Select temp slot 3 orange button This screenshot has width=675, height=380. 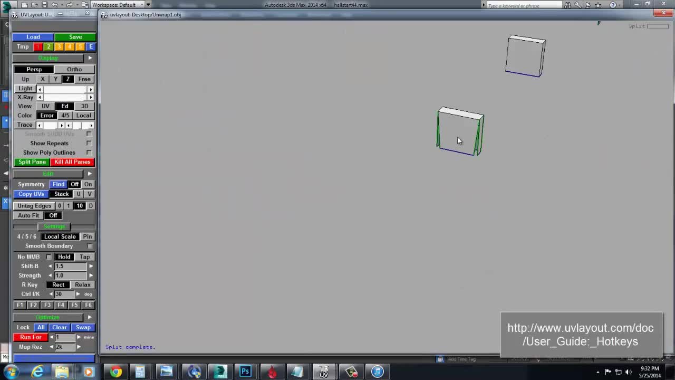59,46
